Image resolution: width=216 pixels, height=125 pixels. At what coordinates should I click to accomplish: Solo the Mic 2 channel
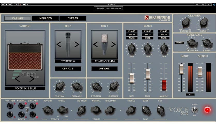148,35
